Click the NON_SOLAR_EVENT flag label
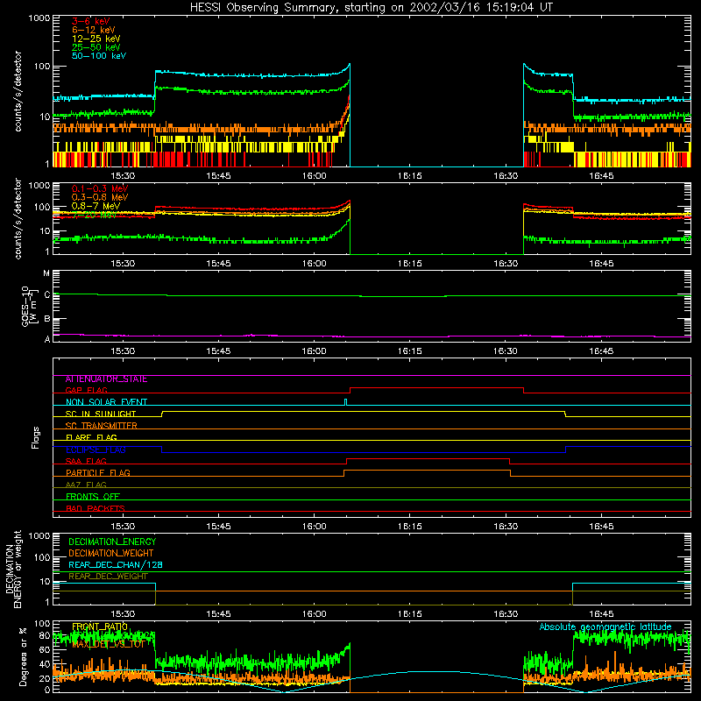This screenshot has width=701, height=701. point(106,402)
